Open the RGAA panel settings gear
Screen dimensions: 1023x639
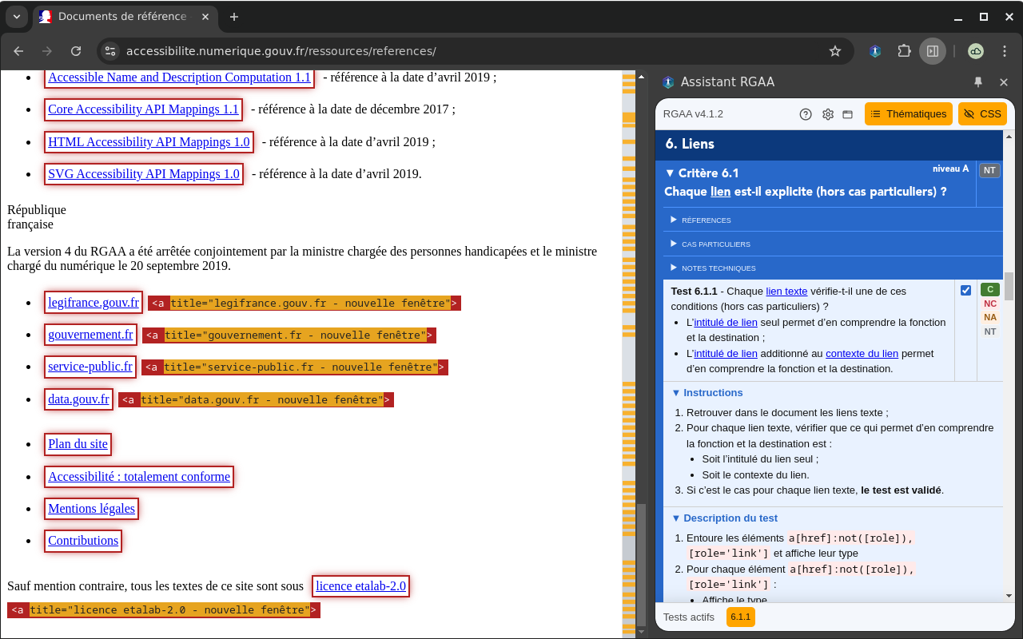(x=828, y=114)
